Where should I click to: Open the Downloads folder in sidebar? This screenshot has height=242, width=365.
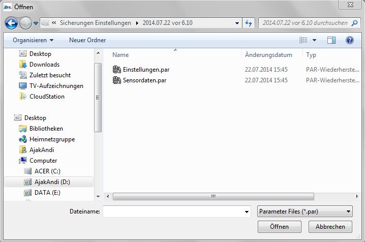coord(44,65)
